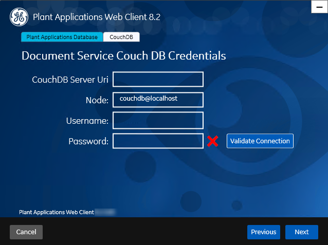Viewport: 328px width, 245px height.
Task: Focus the Username input field
Action: 158,120
